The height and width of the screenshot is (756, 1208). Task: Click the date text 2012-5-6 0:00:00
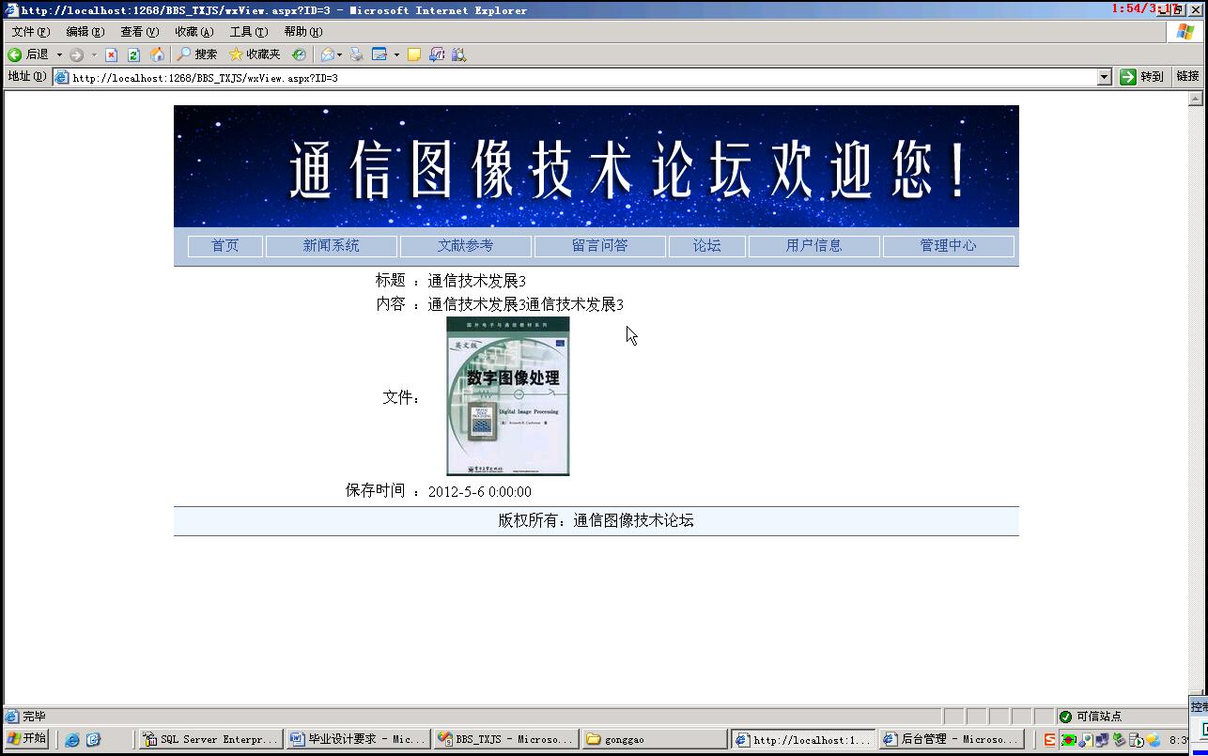[x=479, y=492]
